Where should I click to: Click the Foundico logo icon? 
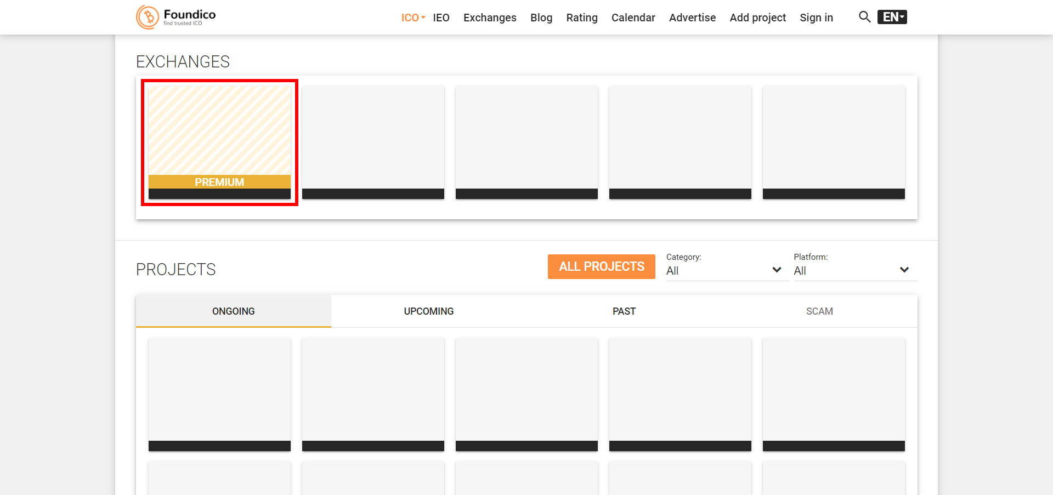coord(148,17)
